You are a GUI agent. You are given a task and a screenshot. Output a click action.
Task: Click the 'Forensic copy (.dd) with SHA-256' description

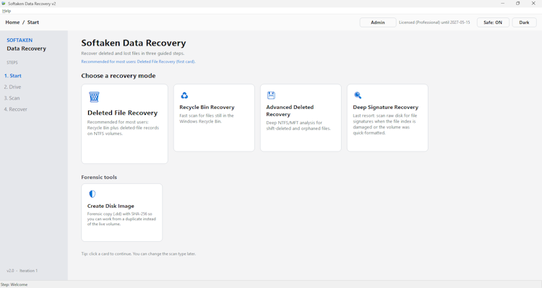coord(121,219)
